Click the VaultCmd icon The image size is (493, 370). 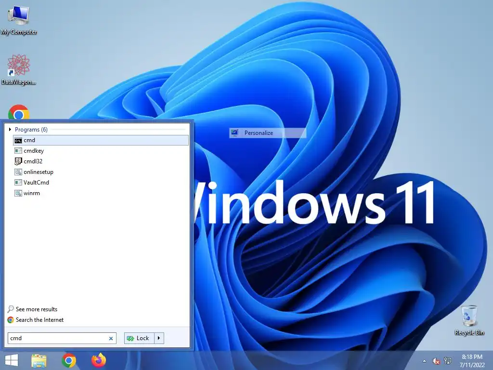click(x=18, y=183)
